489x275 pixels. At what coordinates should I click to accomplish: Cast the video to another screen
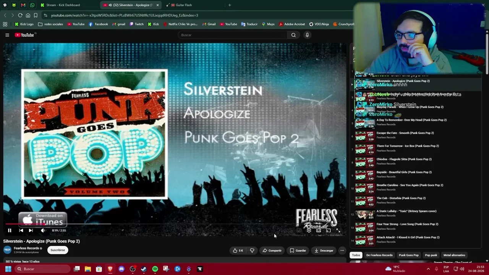coord(328,230)
